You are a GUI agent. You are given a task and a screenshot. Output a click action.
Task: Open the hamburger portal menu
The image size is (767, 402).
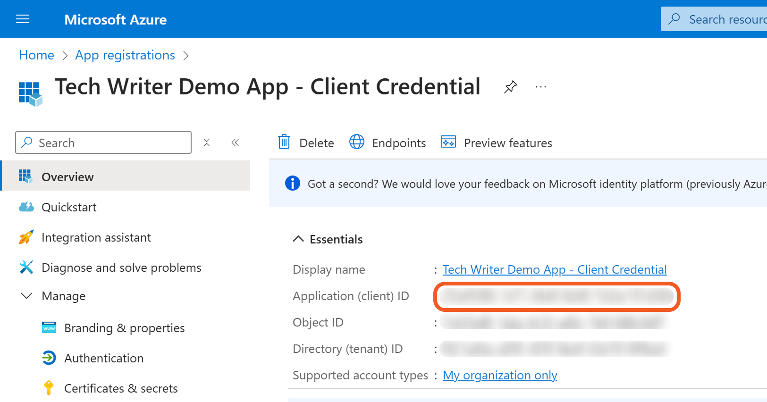tap(23, 19)
